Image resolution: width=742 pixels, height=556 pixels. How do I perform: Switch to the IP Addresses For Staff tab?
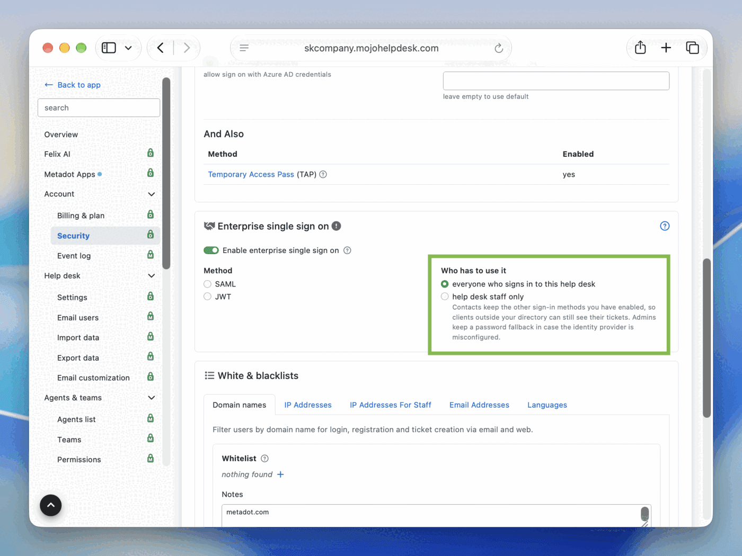(x=391, y=405)
